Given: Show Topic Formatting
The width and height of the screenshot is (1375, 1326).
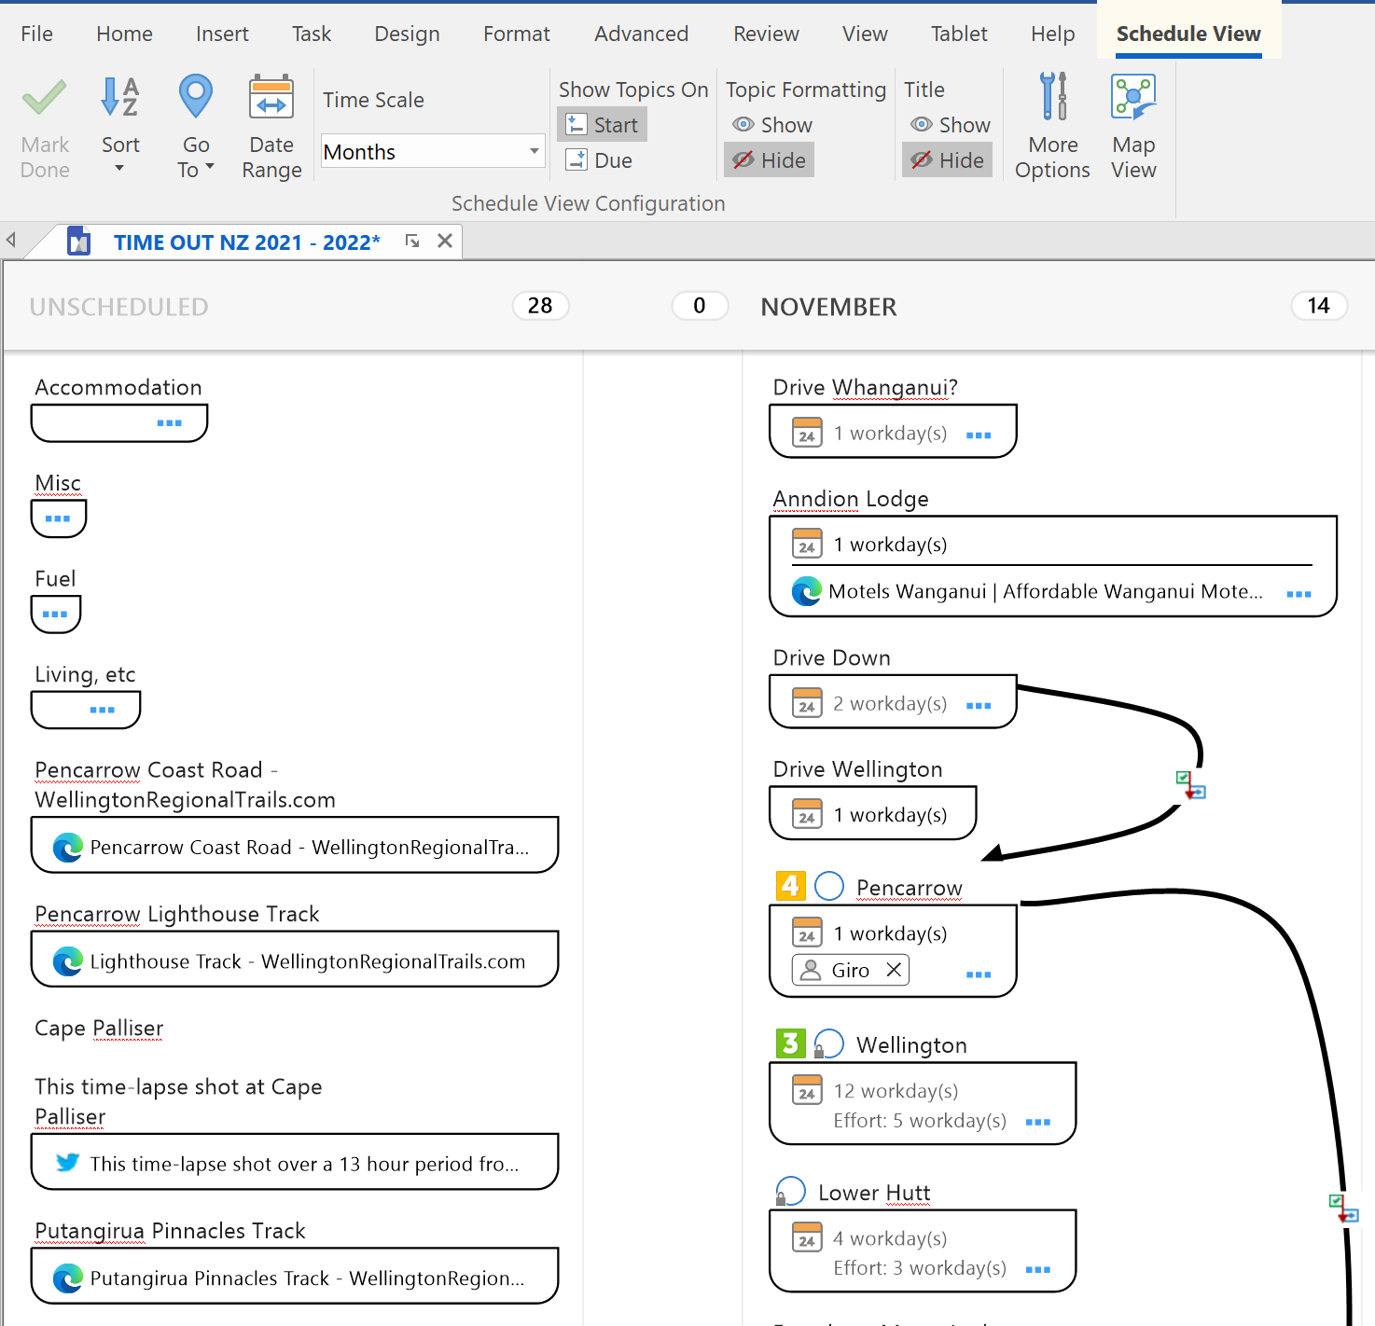Looking at the screenshot, I should pos(772,125).
